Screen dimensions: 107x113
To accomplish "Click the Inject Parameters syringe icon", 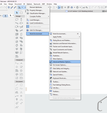I will tap(15, 7).
